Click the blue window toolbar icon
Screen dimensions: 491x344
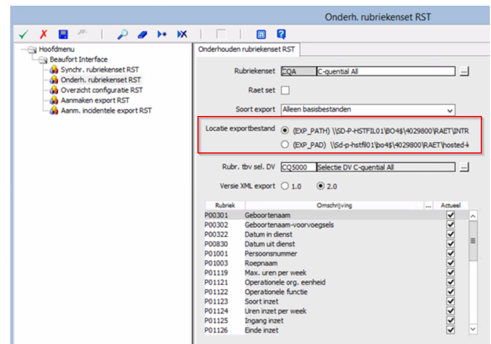pyautogui.click(x=261, y=34)
